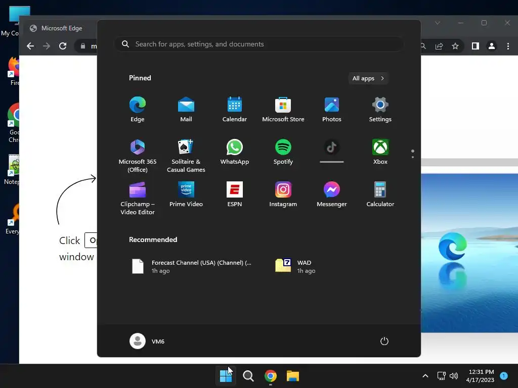Open taskbar Search icon
This screenshot has width=518, height=388.
point(248,376)
